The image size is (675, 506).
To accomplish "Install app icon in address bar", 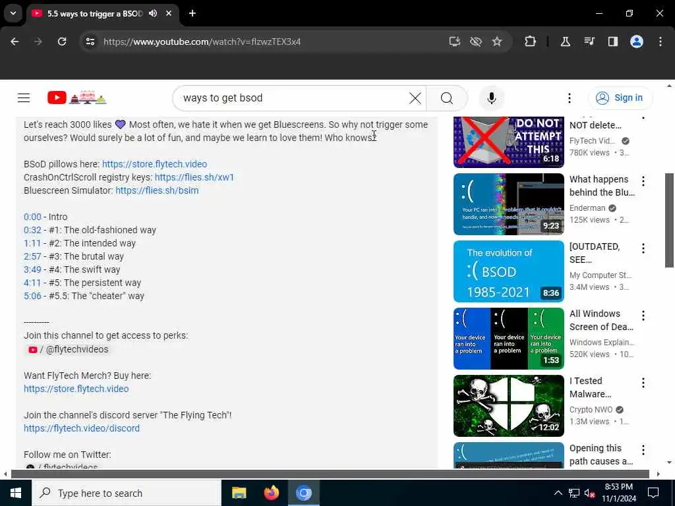I will 455,42.
